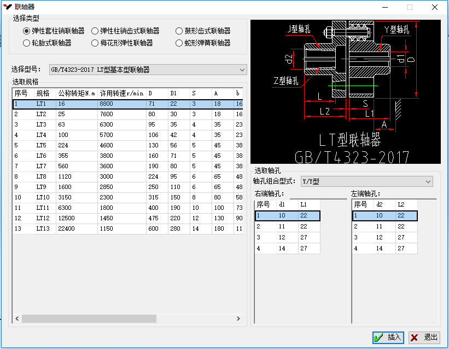The width and height of the screenshot is (449, 349).
Task: Click the 许用转速r/min column header
Action: click(x=121, y=93)
